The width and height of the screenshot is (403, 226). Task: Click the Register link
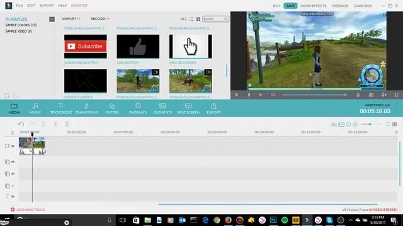point(79,6)
